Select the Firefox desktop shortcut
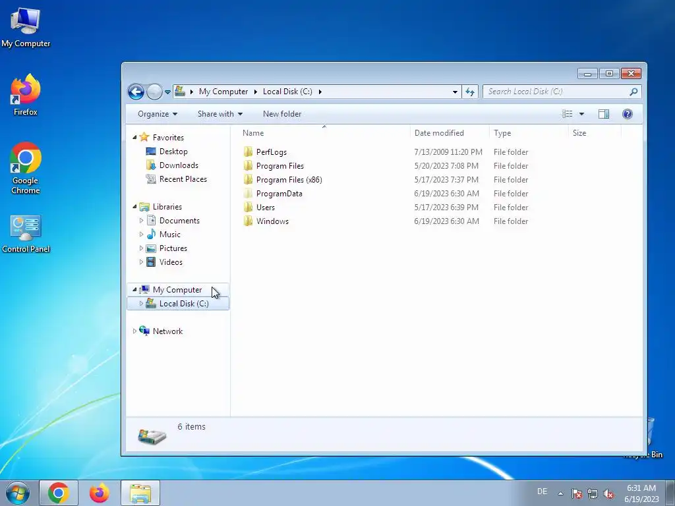 (x=26, y=95)
